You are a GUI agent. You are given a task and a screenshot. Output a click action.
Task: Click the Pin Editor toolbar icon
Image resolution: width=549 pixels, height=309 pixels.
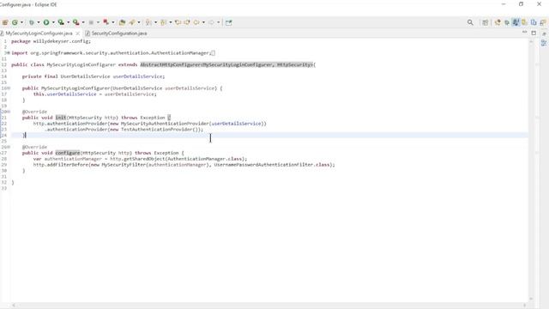[229, 22]
